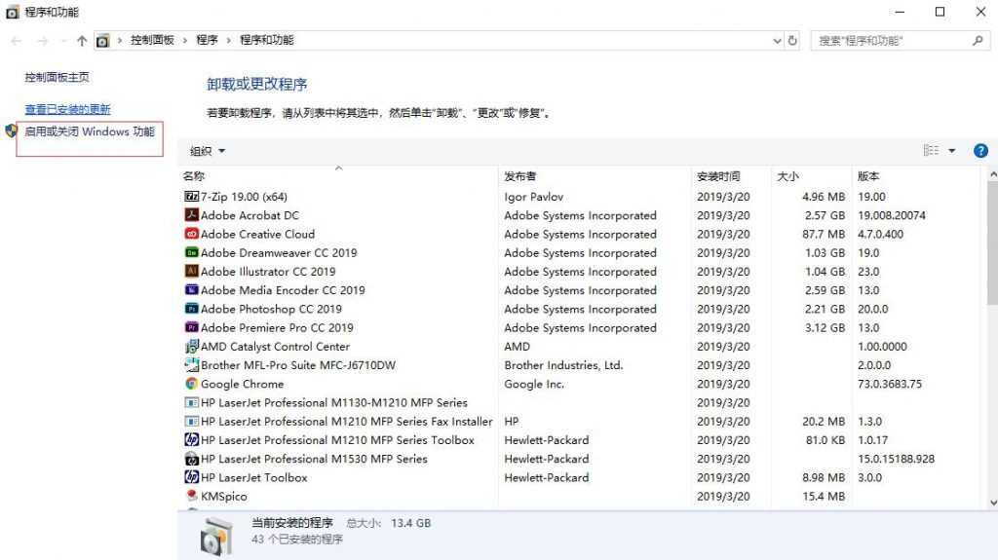
Task: Click the Adobe Acrobat DC icon
Action: point(192,215)
